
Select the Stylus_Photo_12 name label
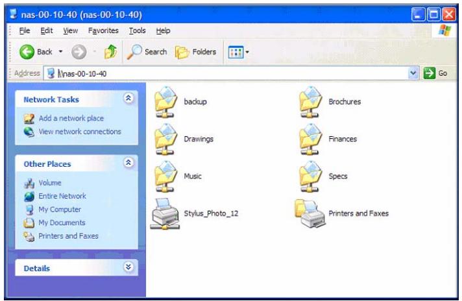[x=211, y=213]
